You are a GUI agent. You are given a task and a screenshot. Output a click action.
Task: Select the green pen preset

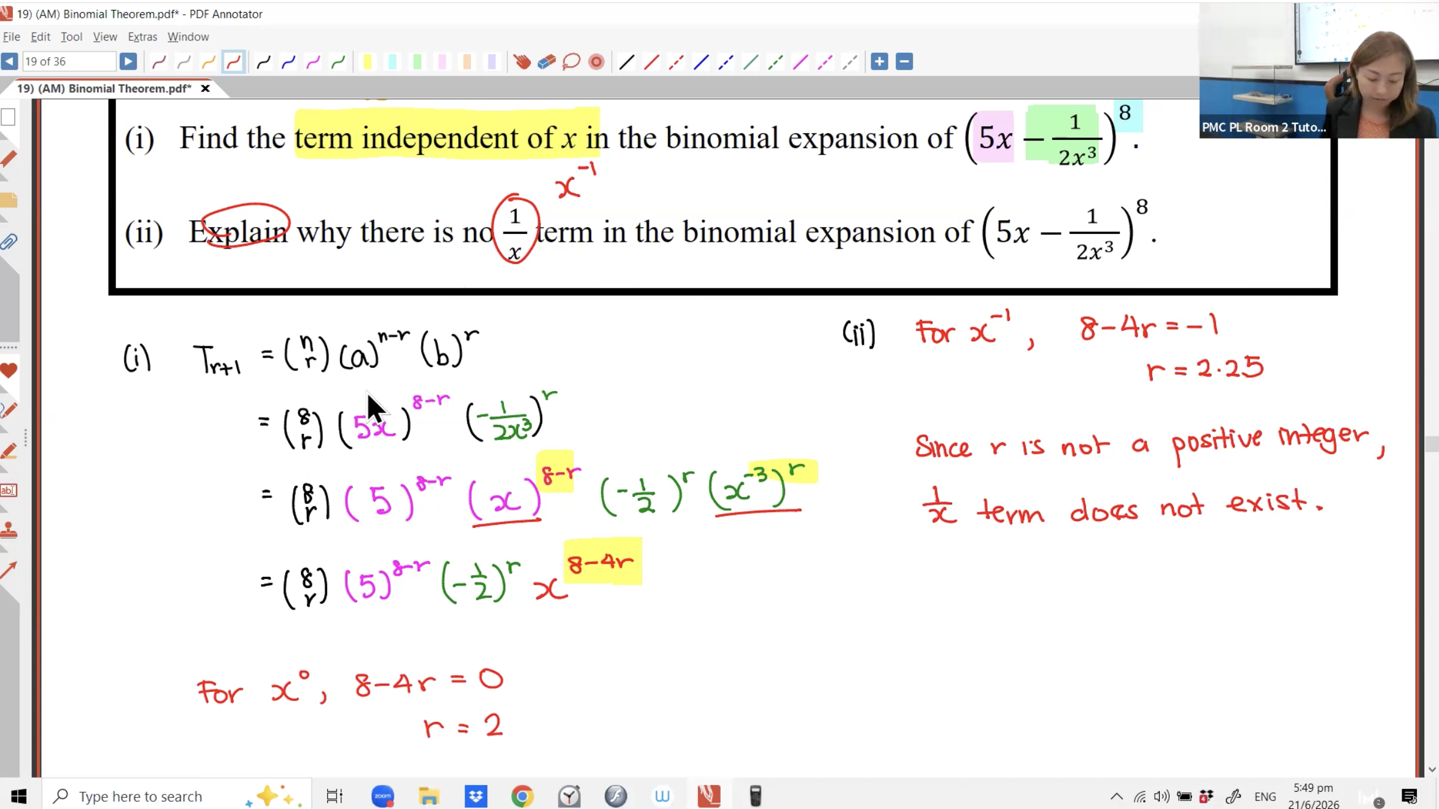tap(338, 61)
